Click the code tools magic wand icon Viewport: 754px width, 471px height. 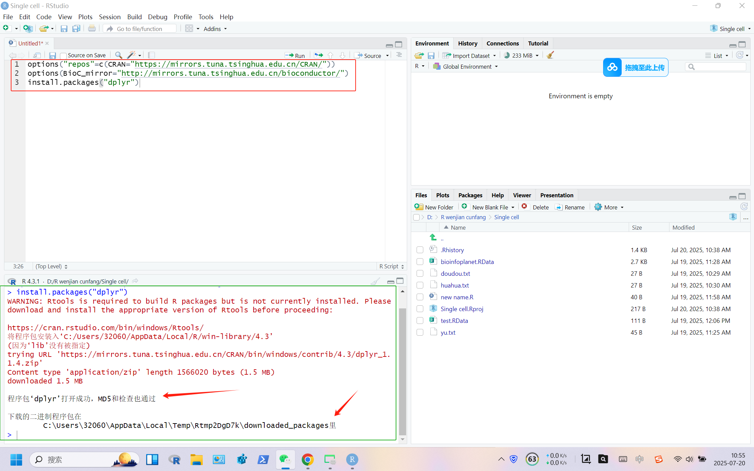(131, 55)
